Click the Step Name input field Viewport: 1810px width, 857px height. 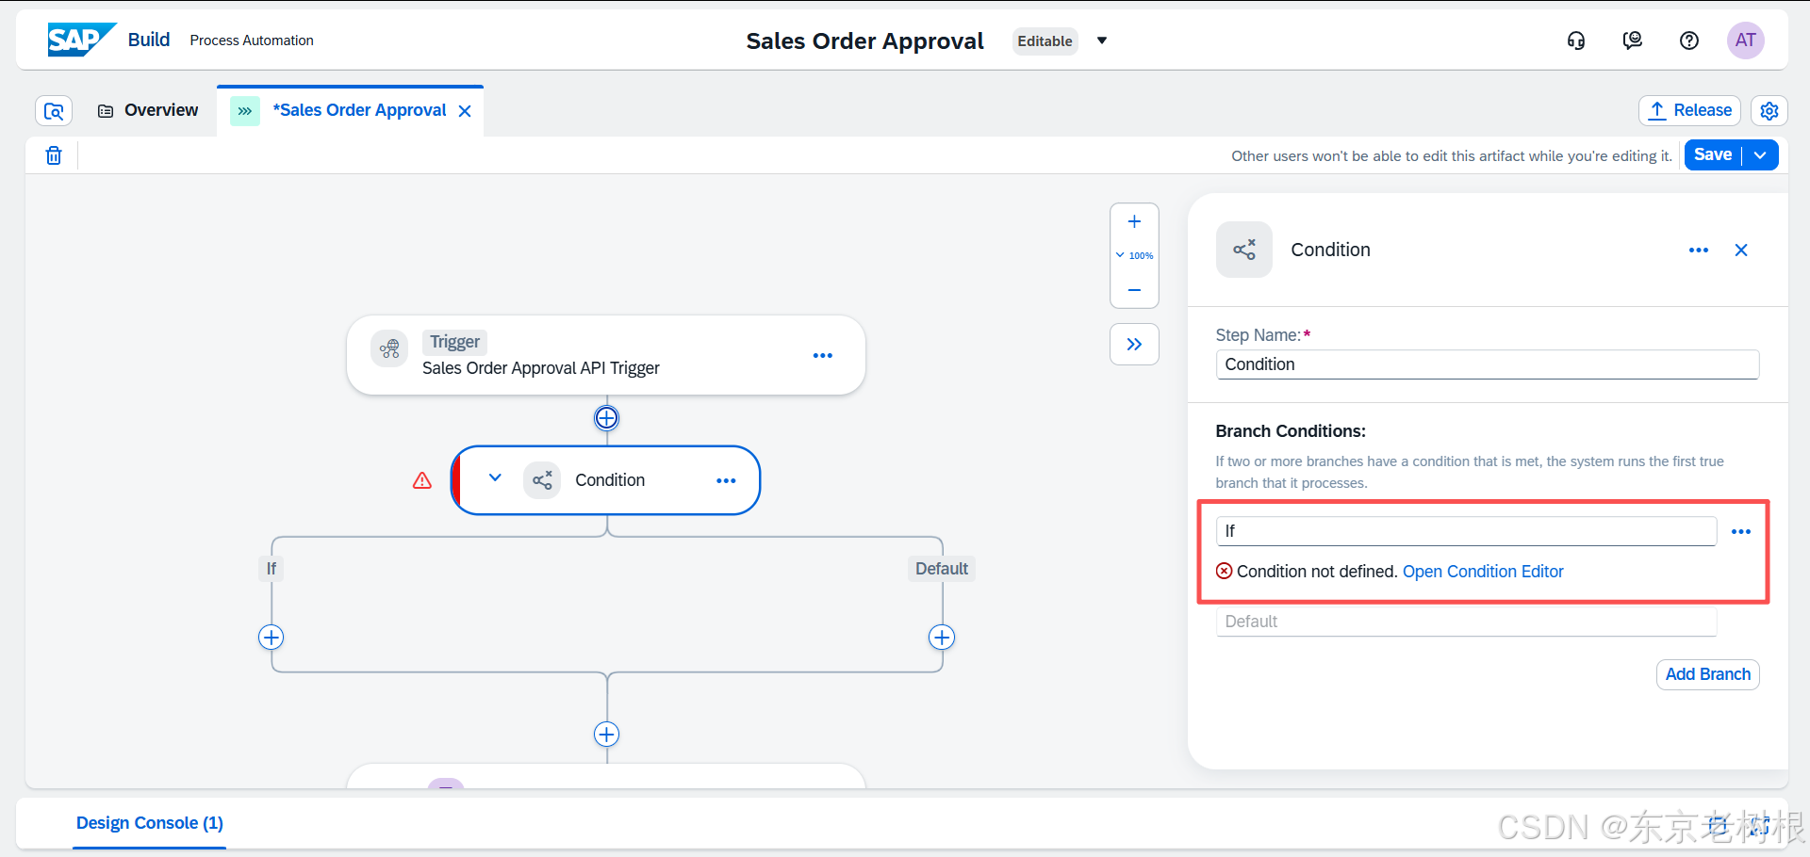(x=1487, y=364)
